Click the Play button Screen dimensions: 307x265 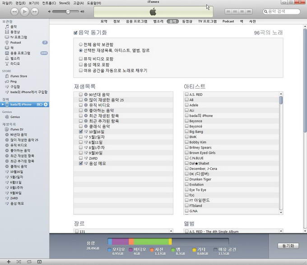pyautogui.click(x=24, y=12)
